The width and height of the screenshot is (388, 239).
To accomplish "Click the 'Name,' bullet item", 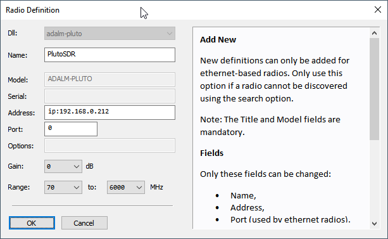I will tap(243, 196).
